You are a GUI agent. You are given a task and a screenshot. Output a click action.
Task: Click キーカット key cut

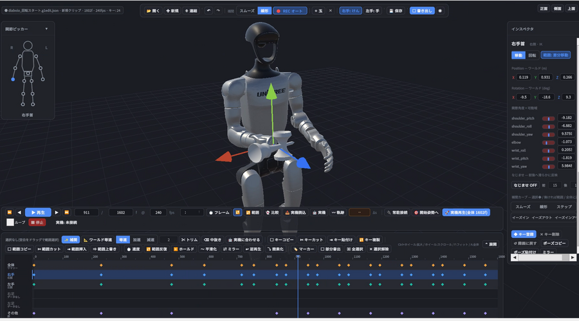click(x=311, y=240)
